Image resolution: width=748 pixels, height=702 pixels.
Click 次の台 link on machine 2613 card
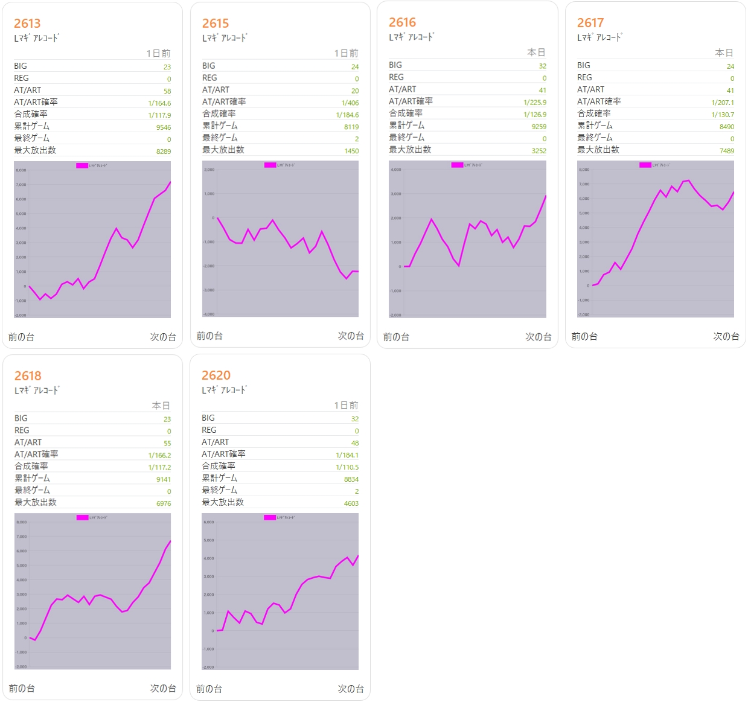[163, 337]
